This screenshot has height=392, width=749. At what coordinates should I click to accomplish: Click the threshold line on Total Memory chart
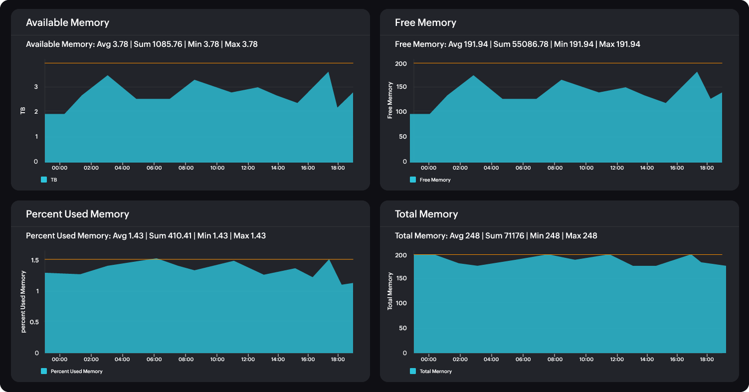tap(568, 254)
